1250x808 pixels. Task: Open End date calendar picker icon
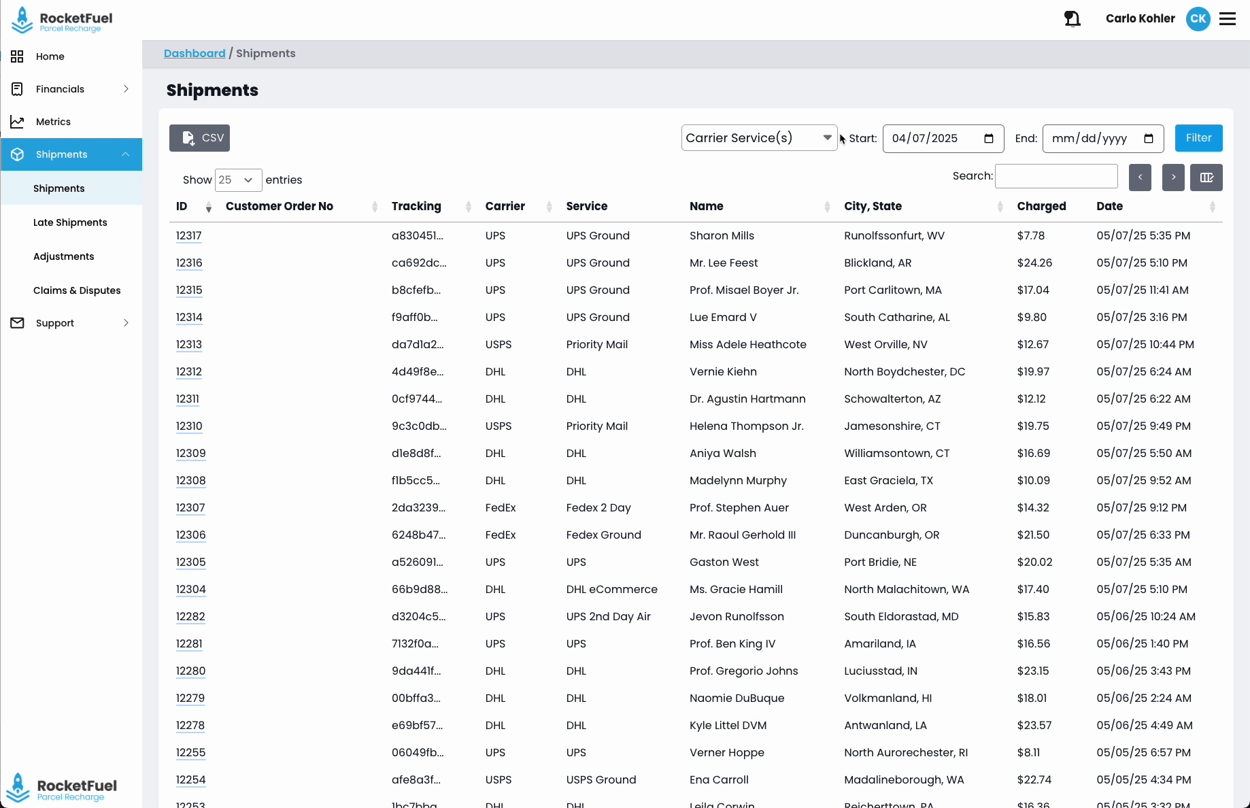[x=1149, y=139]
